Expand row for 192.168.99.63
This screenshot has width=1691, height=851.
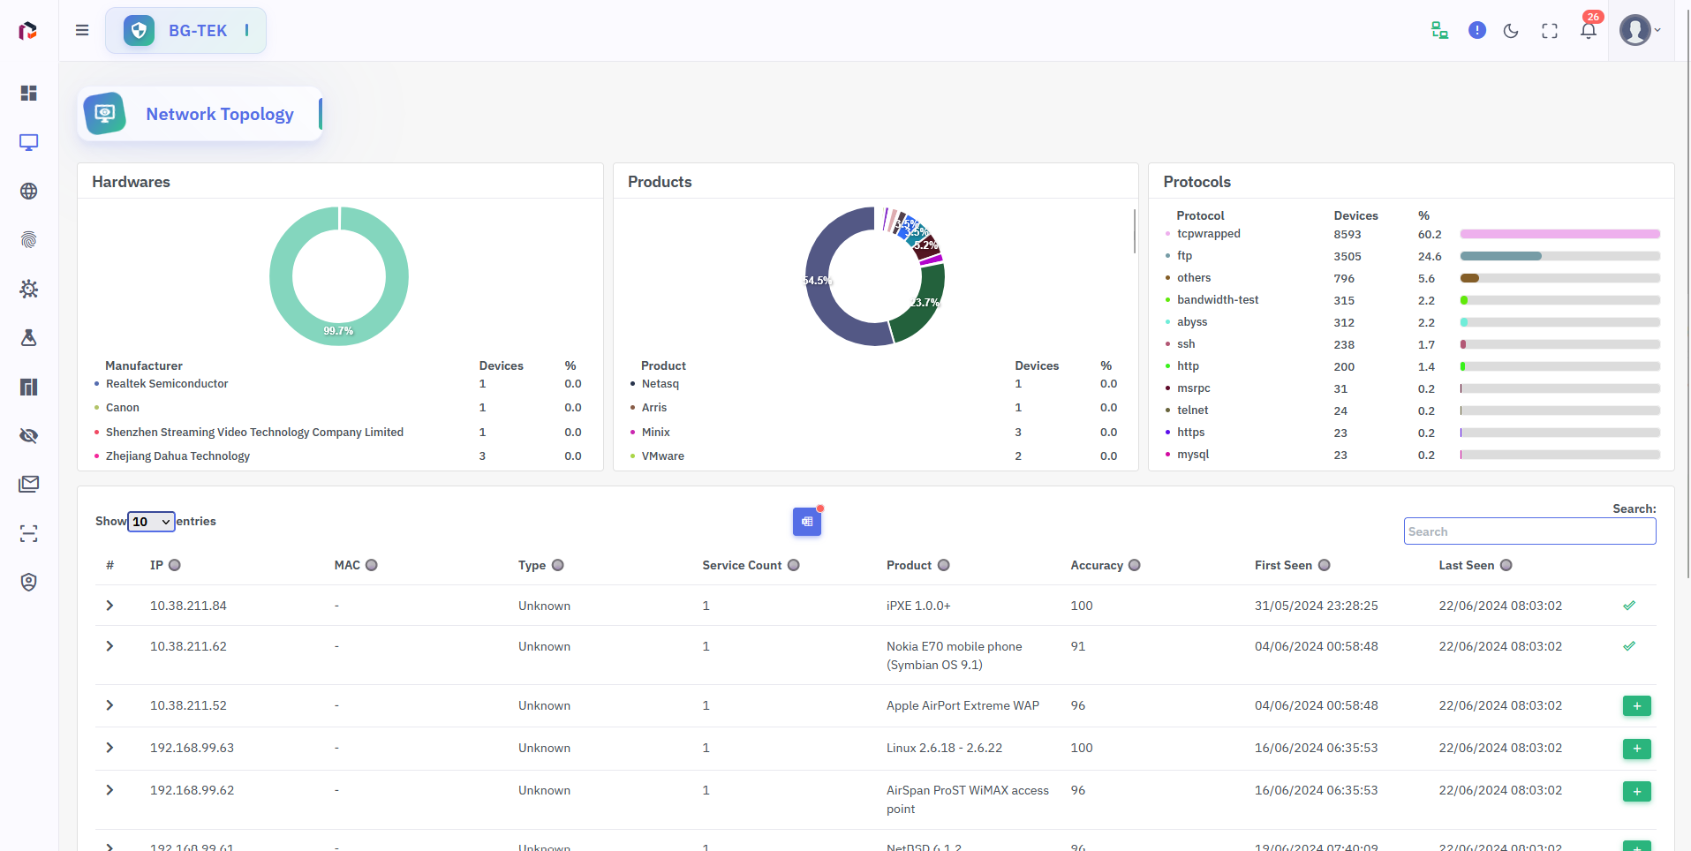109,748
